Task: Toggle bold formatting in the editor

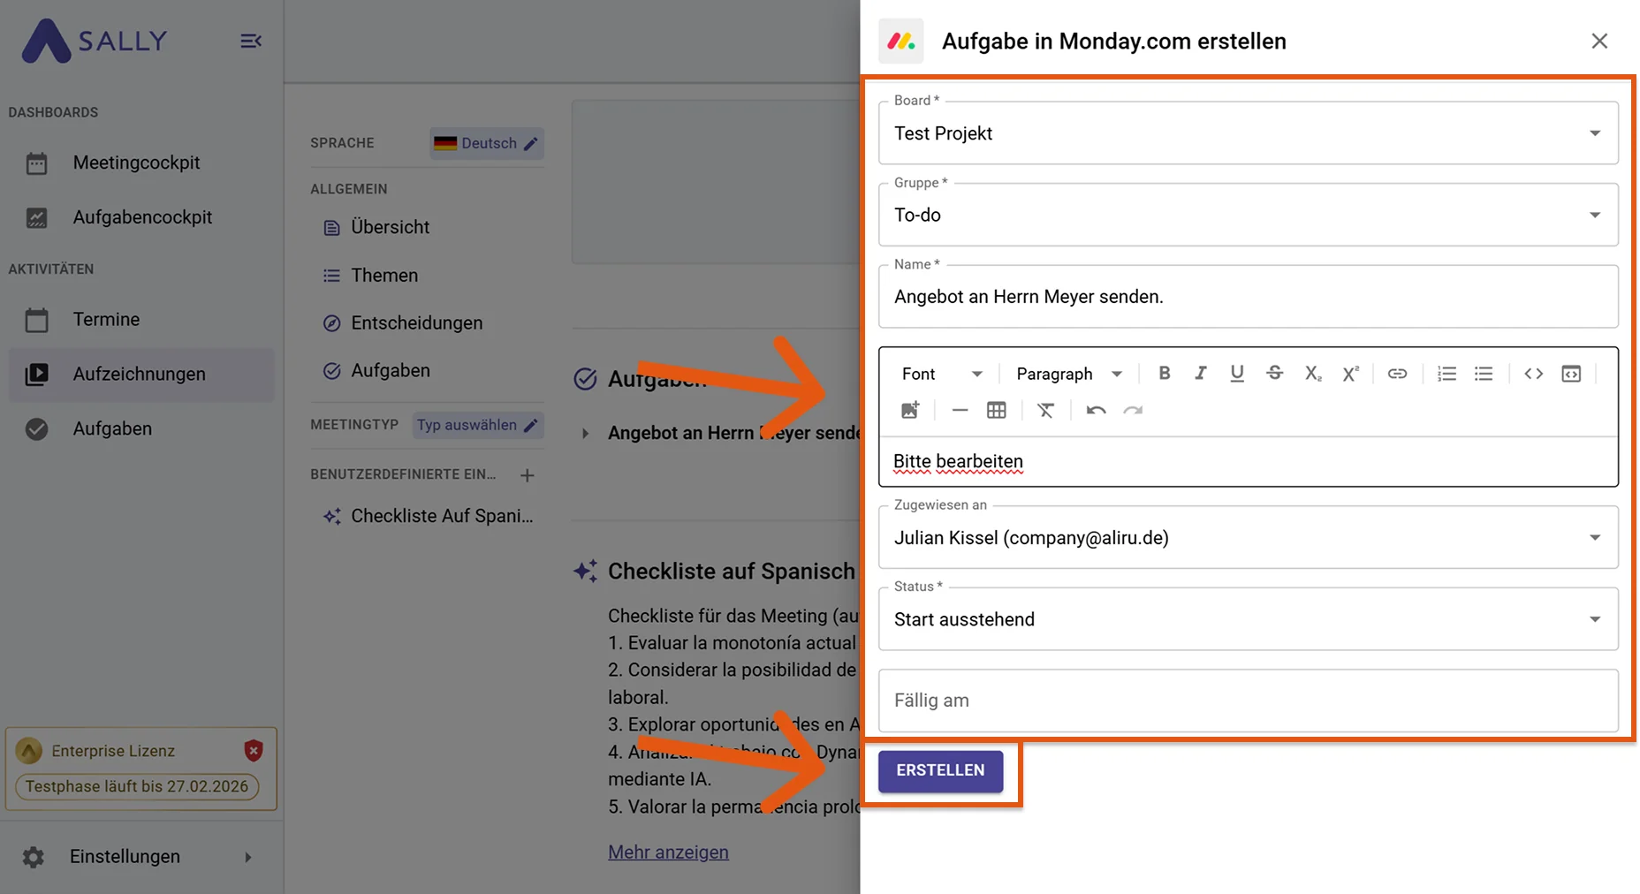Action: [1164, 374]
